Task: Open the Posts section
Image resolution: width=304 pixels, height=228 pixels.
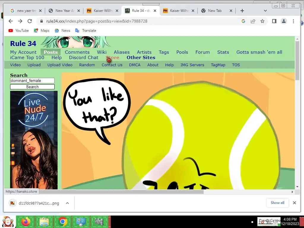Action: (x=50, y=52)
